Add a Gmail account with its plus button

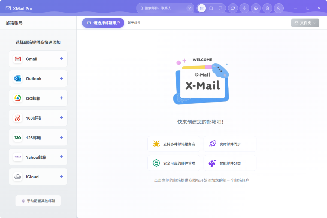click(61, 59)
